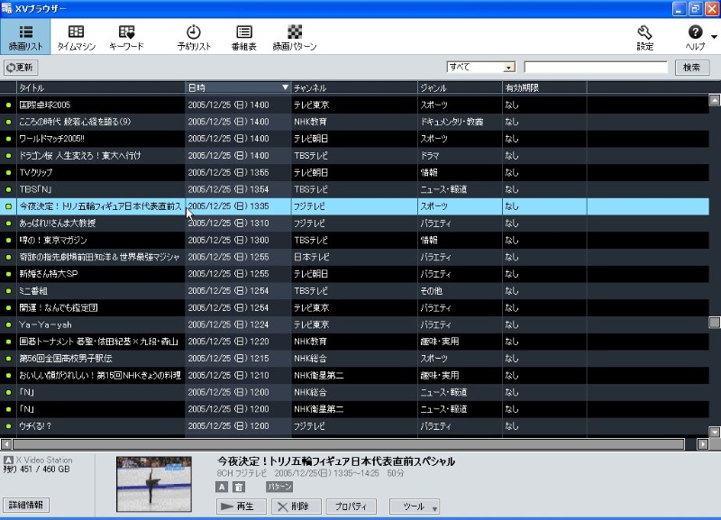This screenshot has width=721, height=520.
Task: Toggle status dot on TVクリップ row
Action: click(x=9, y=173)
